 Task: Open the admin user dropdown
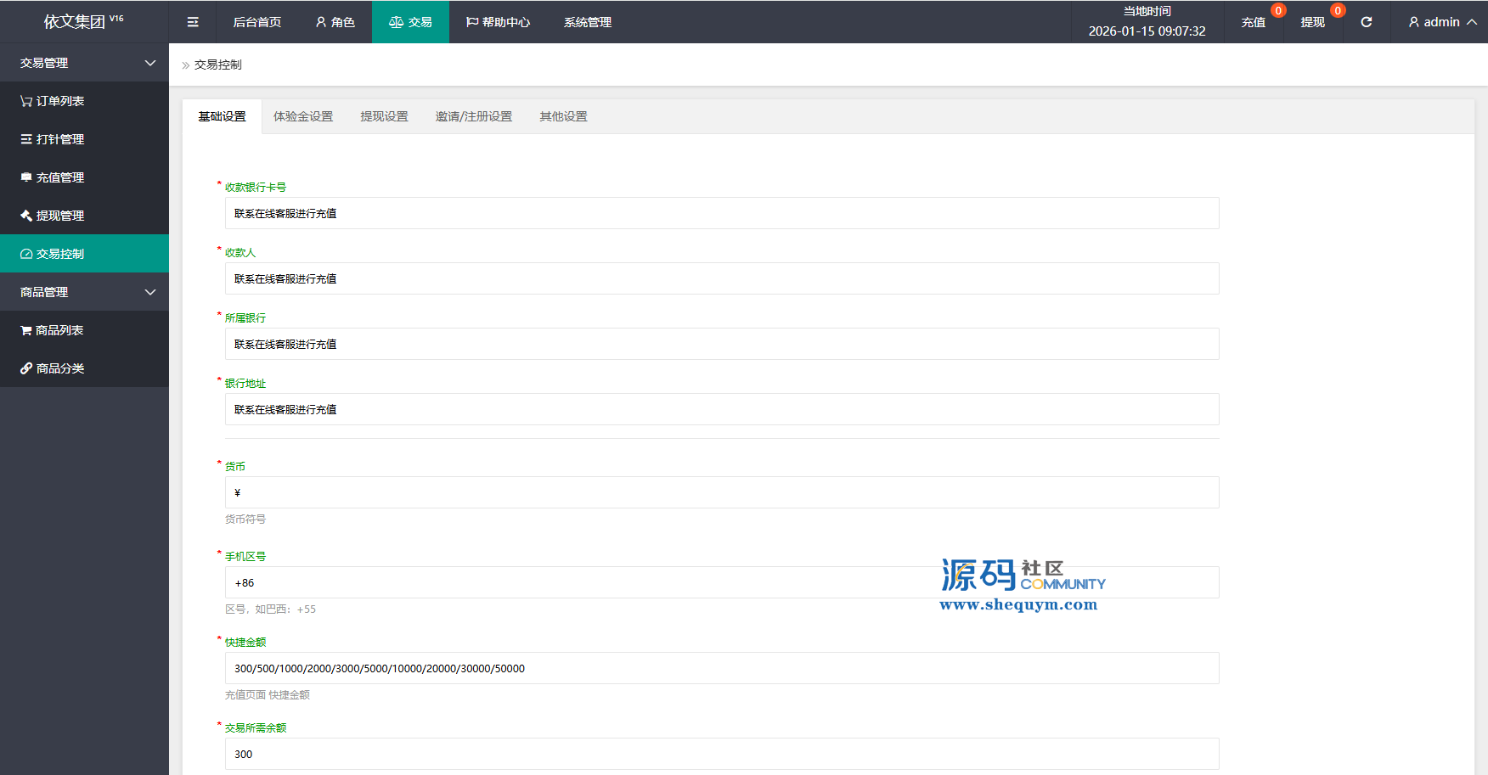coord(1441,22)
